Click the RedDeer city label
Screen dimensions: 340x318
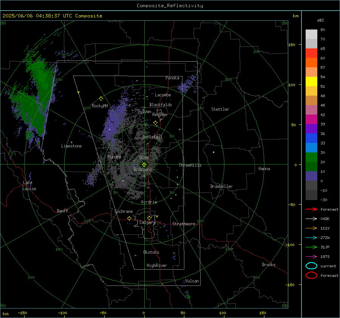click(x=160, y=115)
